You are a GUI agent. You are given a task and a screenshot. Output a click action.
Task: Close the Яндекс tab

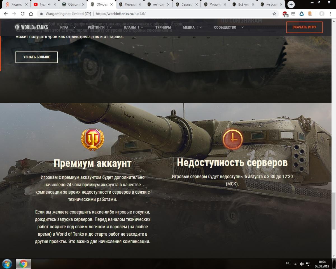tap(26, 4)
